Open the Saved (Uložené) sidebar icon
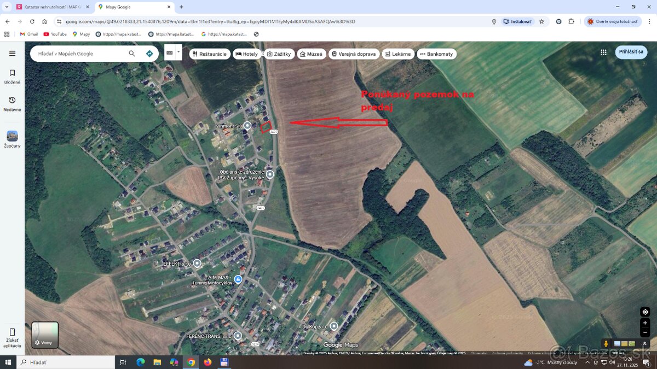Viewport: 657px width, 369px height. coord(12,73)
